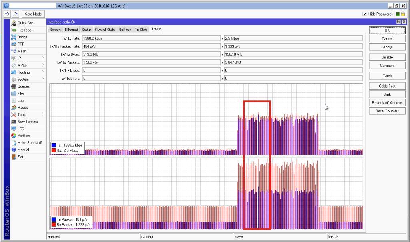Click the Make Supout.rif icon
Viewport: 410px width, 242px height.
pos(14,143)
